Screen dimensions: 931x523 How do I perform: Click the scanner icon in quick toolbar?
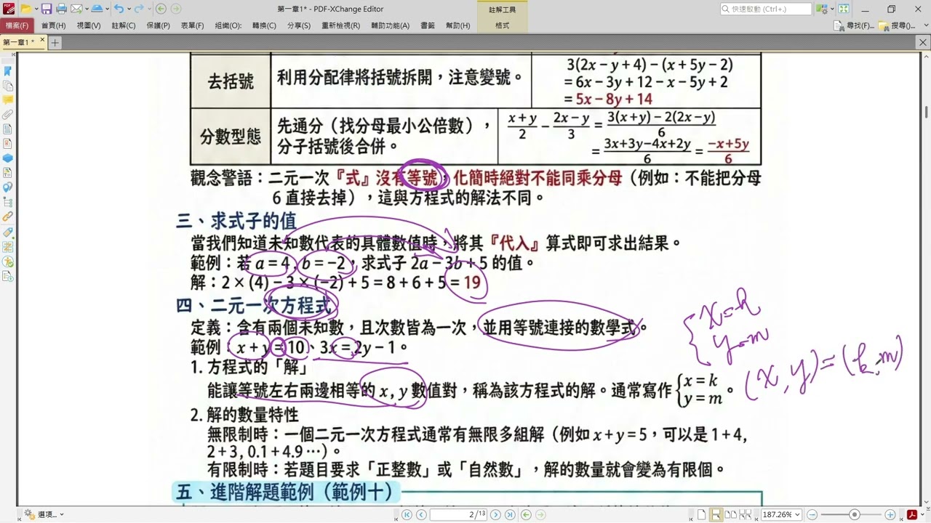tap(97, 9)
